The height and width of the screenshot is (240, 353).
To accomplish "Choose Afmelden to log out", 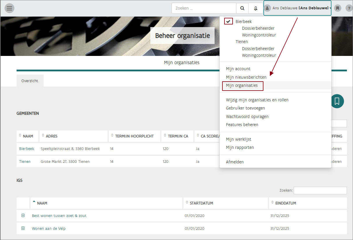I will [235, 162].
